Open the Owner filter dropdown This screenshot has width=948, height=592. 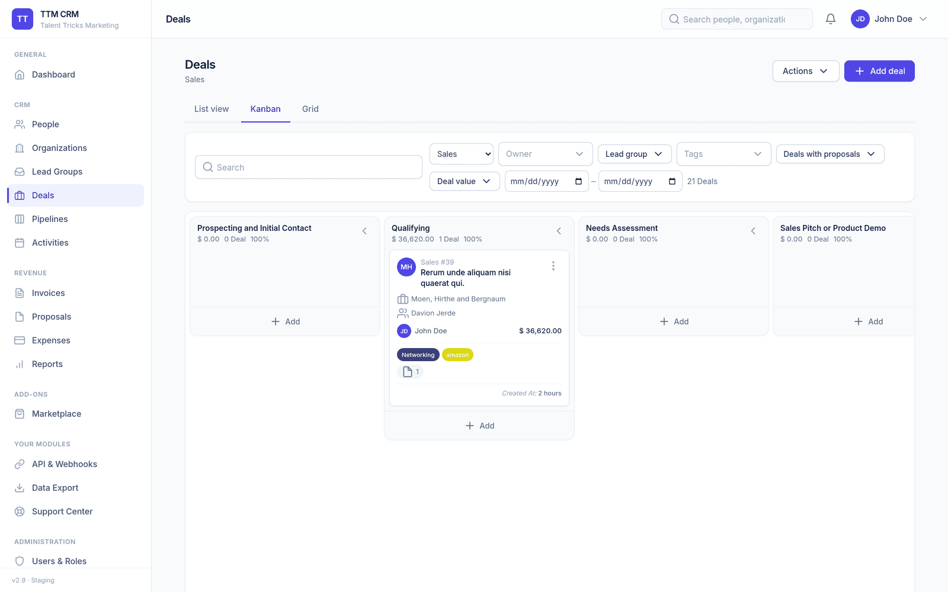pyautogui.click(x=546, y=154)
